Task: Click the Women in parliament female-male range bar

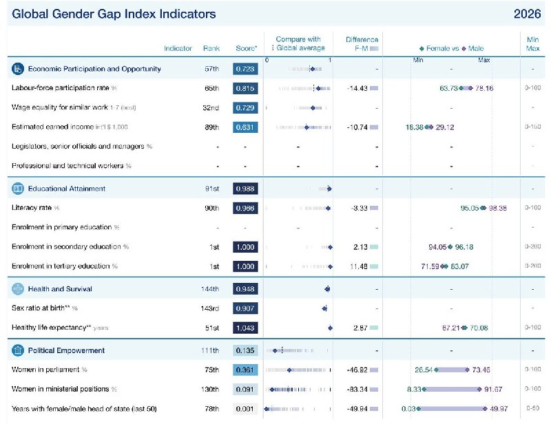Action: coord(452,370)
